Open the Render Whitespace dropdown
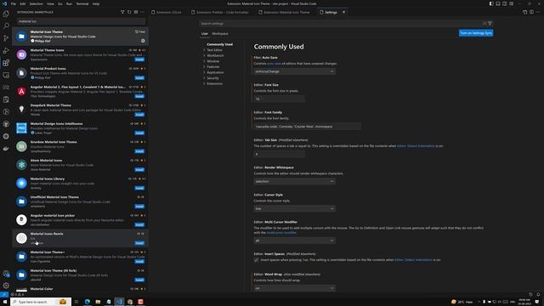The image size is (544, 306). coord(295,181)
